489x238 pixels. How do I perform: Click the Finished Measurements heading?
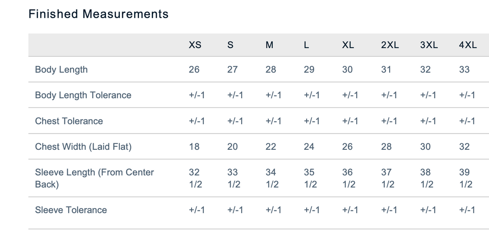pyautogui.click(x=98, y=14)
